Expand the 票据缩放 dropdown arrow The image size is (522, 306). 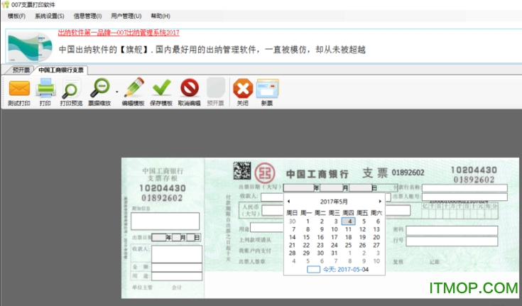(x=116, y=90)
